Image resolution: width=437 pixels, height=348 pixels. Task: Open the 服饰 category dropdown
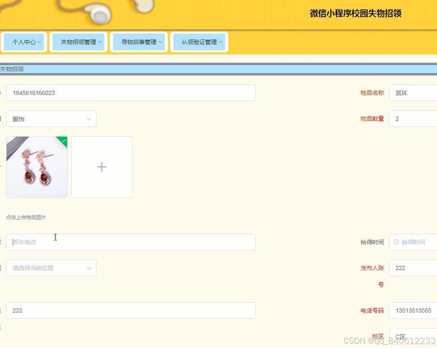51,119
